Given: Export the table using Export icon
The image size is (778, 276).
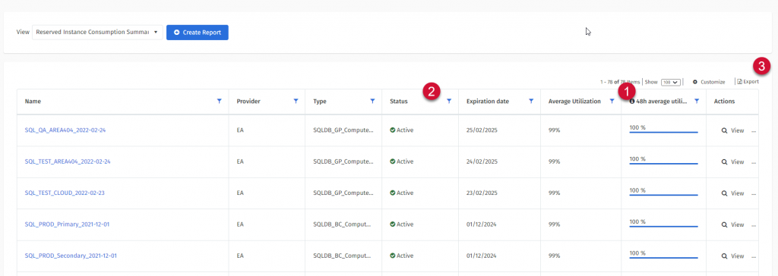Looking at the screenshot, I should pos(739,82).
